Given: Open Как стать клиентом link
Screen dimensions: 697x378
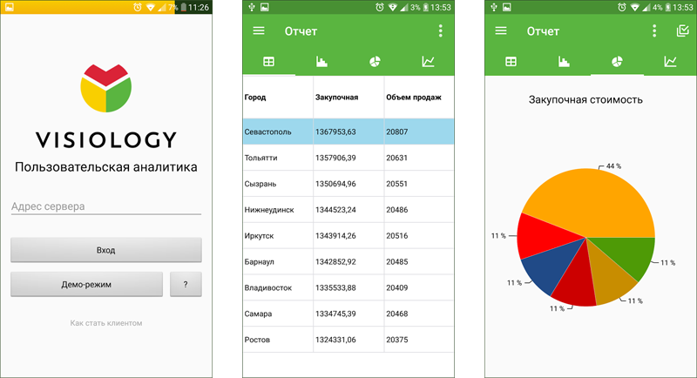Looking at the screenshot, I should coord(106,323).
